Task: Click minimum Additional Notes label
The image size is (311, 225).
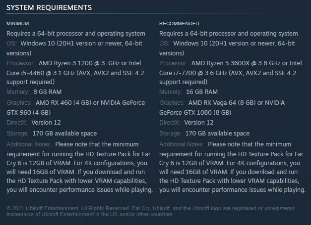Action: pyautogui.click(x=29, y=144)
